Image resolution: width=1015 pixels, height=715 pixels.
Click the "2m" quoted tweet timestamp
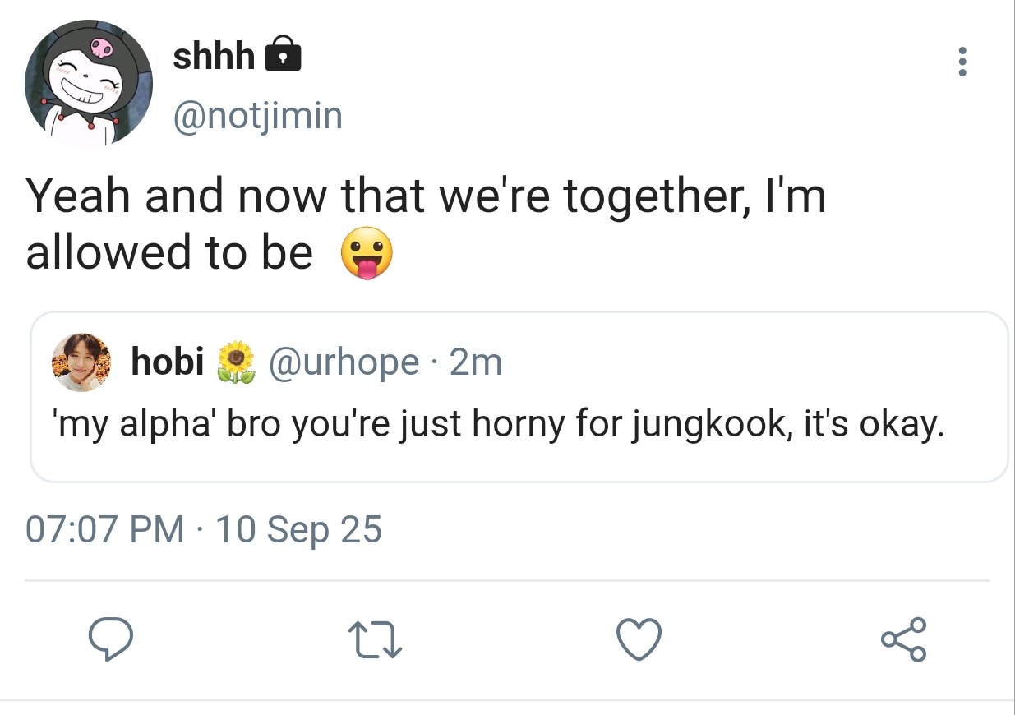(476, 362)
